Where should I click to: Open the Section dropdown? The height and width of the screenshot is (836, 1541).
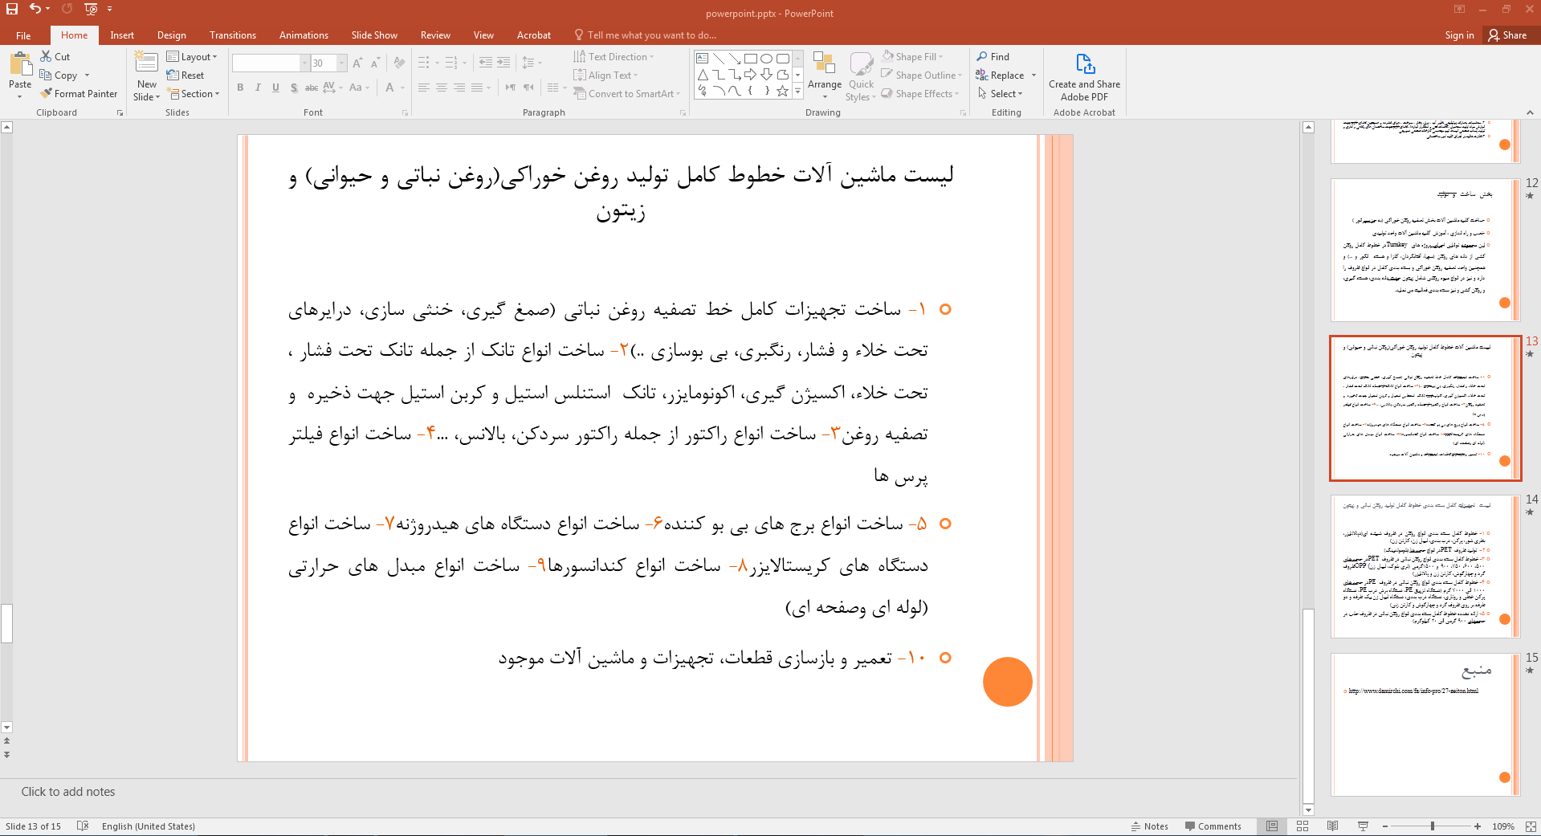(194, 94)
